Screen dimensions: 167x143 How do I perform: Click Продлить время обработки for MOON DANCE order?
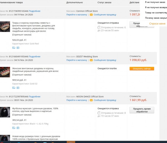(x=142, y=110)
